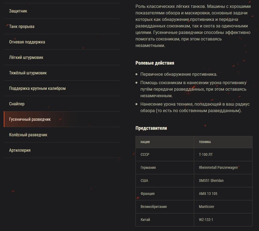Click the Представители section heading
Viewport: 259px width, 231px height.
pos(151,128)
